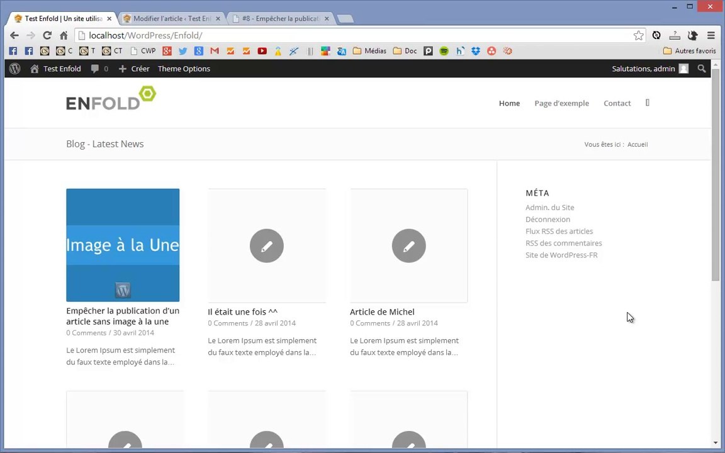Open the CT bookmark
725x453 pixels.
[x=113, y=51]
